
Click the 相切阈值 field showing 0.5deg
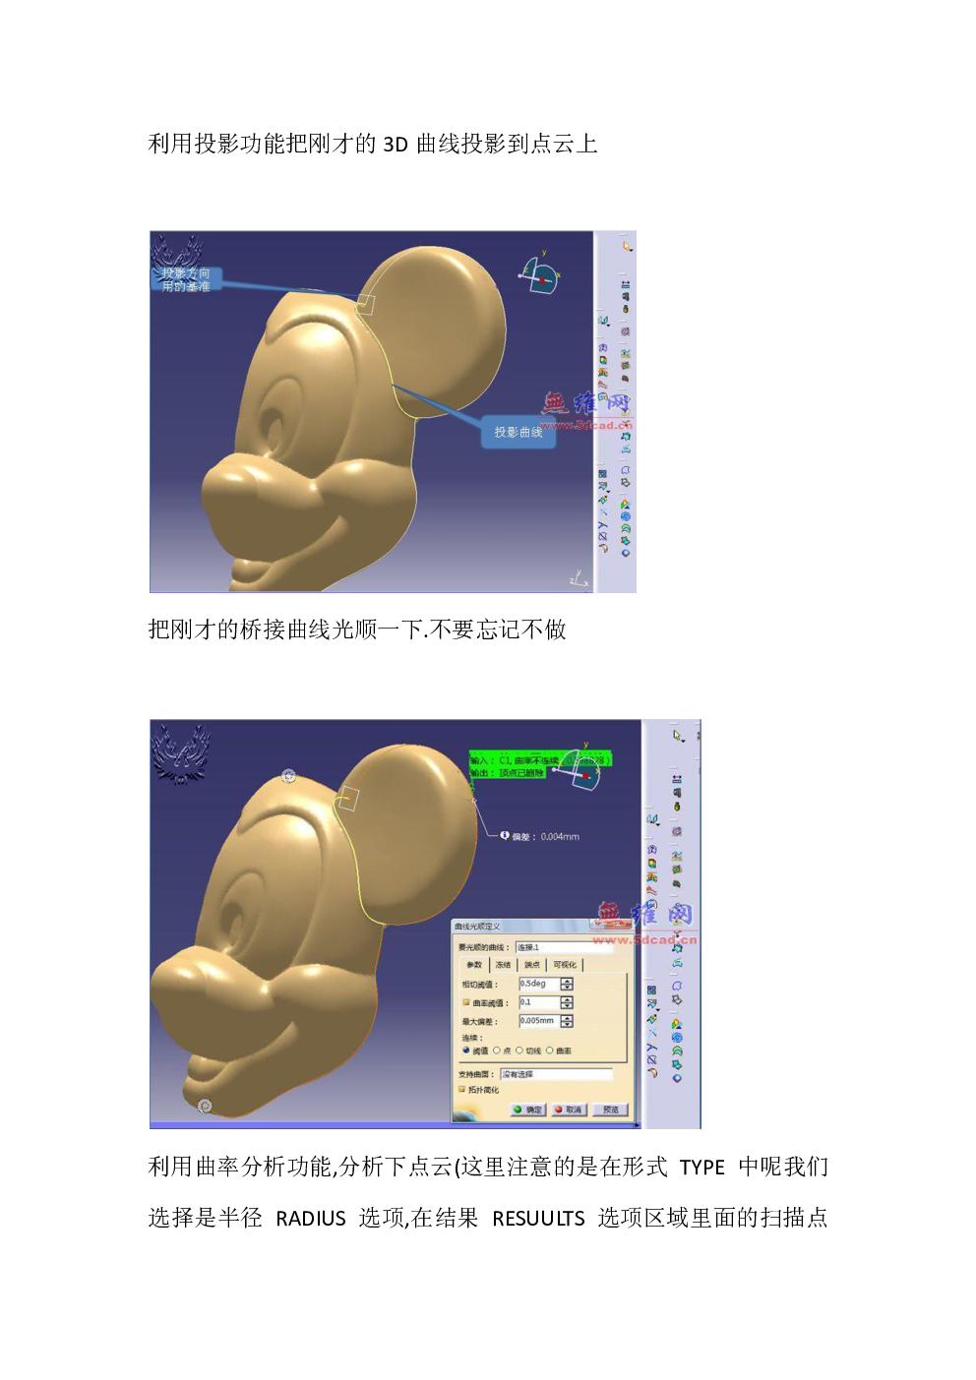click(539, 984)
